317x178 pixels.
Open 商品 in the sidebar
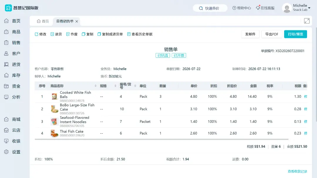tap(12, 32)
